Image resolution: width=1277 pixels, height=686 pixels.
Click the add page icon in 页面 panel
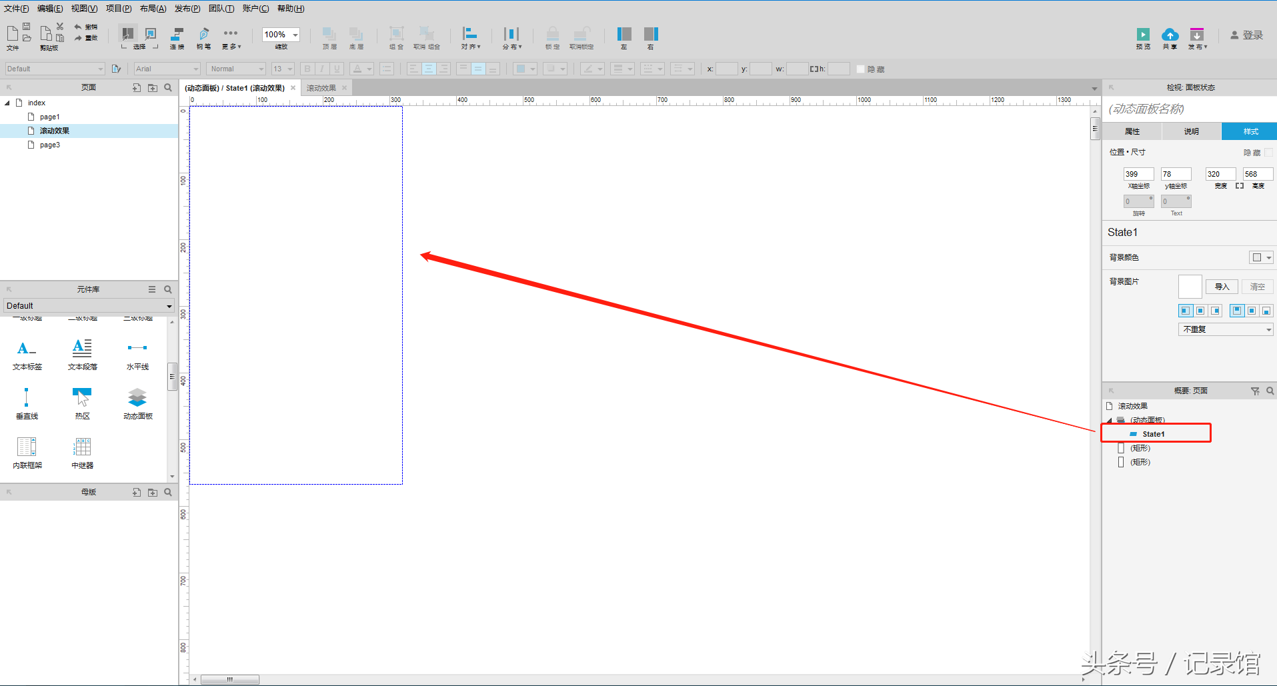click(137, 87)
